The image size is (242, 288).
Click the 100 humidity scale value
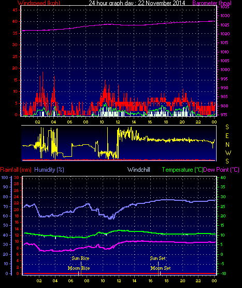pyautogui.click(x=5, y=177)
